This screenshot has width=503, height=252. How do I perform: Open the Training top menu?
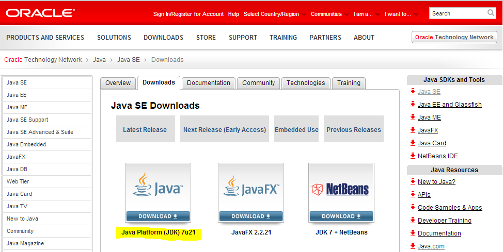283,38
